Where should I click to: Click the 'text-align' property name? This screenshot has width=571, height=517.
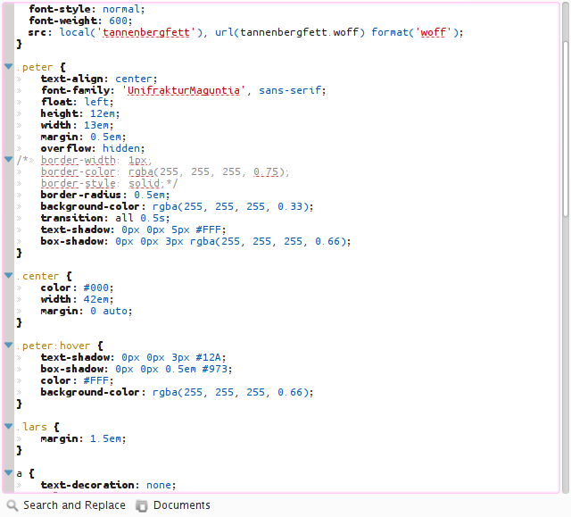71,79
